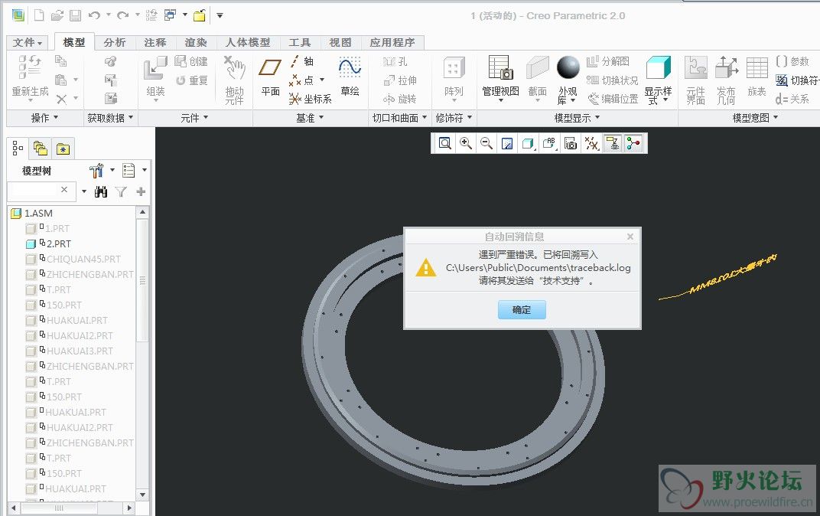
Task: Click the Appearance Gallery (外观库) sphere icon
Action: tap(568, 67)
